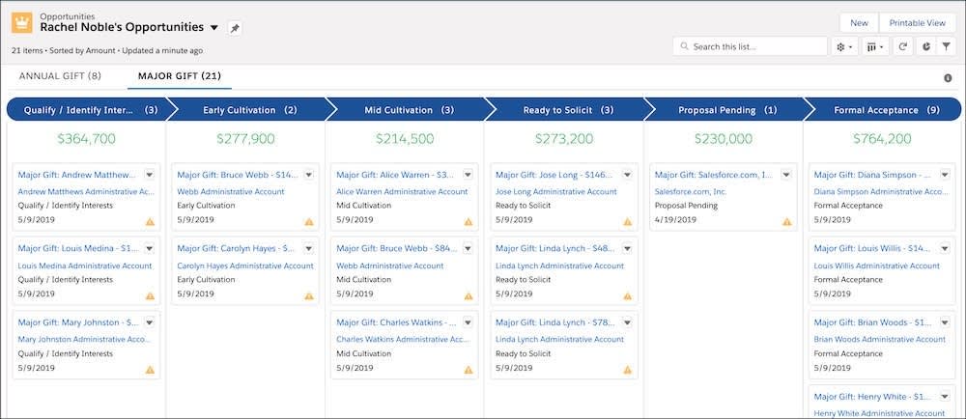
Task: Select Proposal Pending stage header
Action: (x=727, y=110)
